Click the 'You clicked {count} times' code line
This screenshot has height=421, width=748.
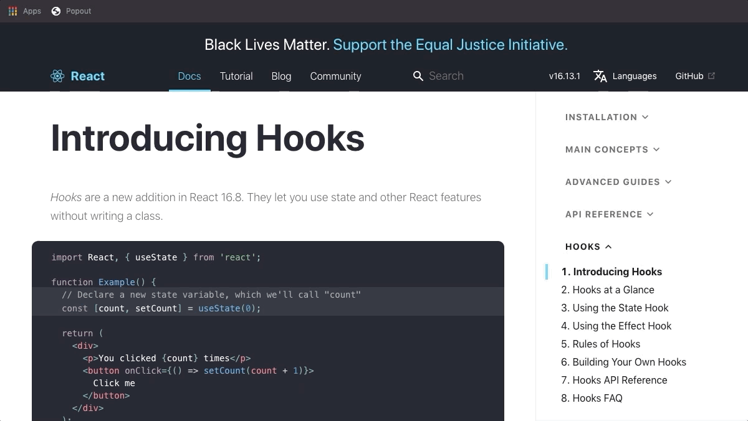(166, 358)
